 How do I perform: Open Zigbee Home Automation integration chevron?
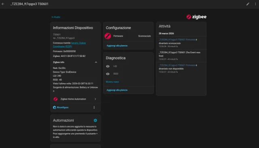[96, 99]
